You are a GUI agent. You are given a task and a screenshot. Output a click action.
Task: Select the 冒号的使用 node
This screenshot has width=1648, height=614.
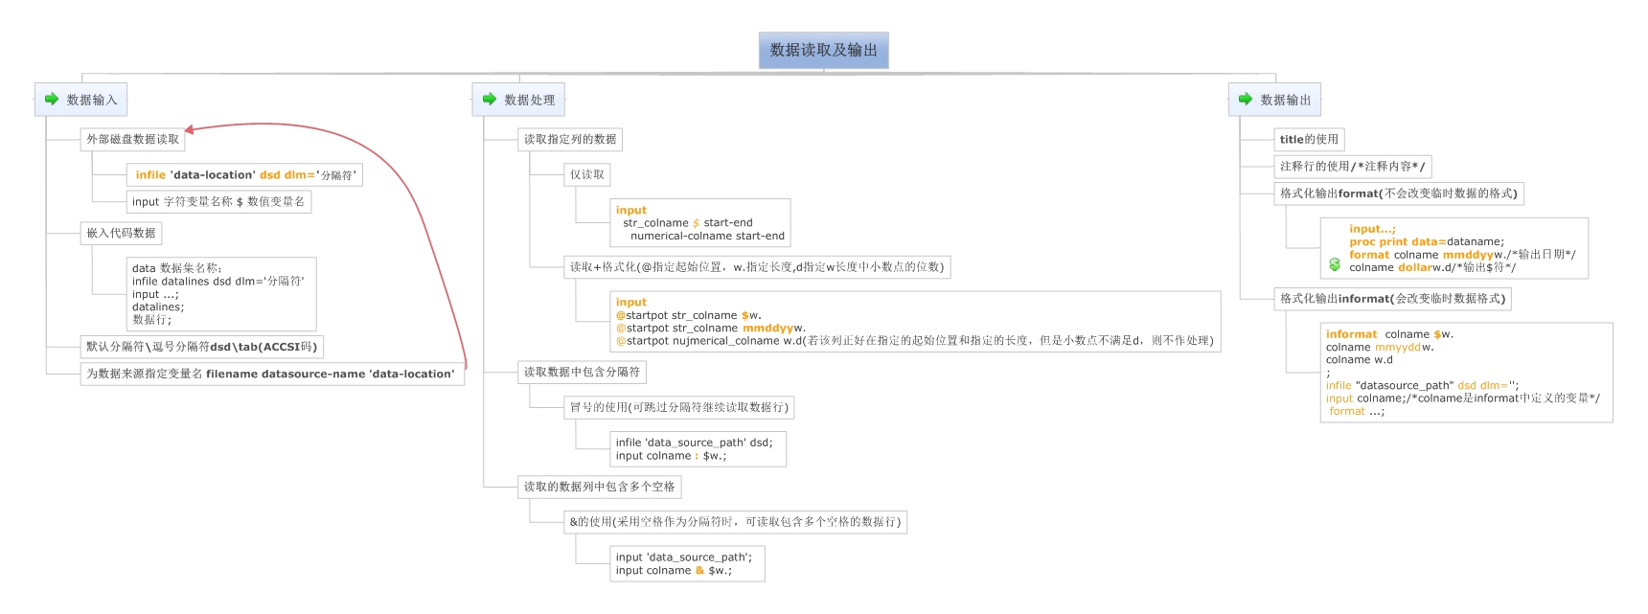pos(679,407)
